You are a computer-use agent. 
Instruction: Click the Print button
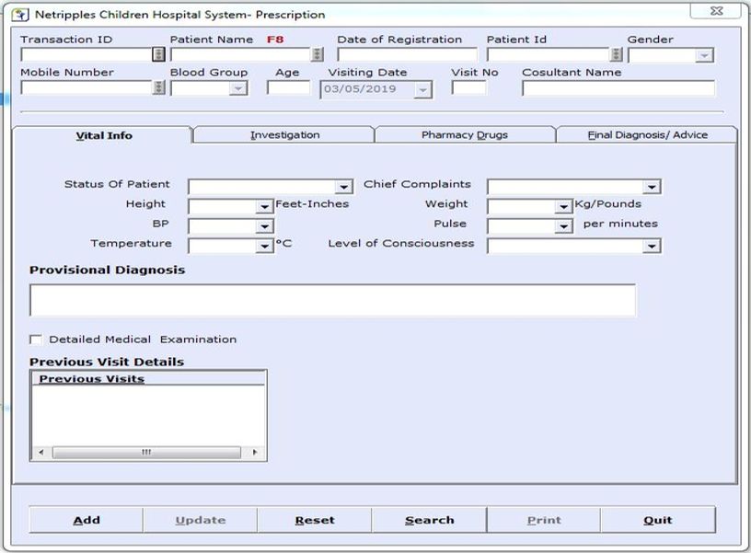pos(544,520)
